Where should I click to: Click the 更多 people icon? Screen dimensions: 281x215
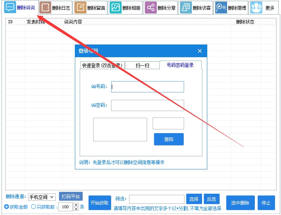click(256, 7)
